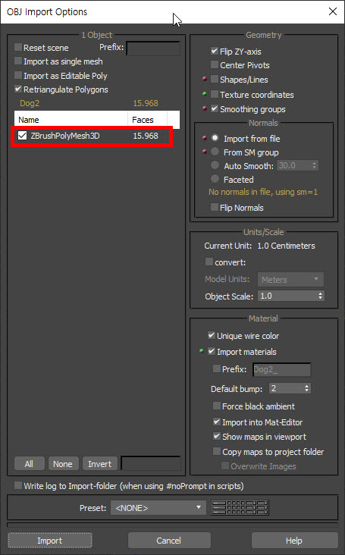
Task: Uncheck the ZBrushPolyMesh3D object checkbox
Action: (x=22, y=136)
